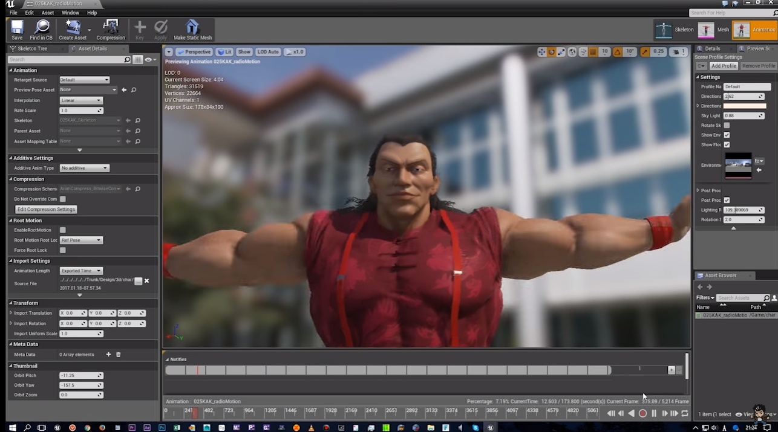Screen dimensions: 778x432
Task: Toggle Do Not Override Compression checkbox
Action: point(62,199)
